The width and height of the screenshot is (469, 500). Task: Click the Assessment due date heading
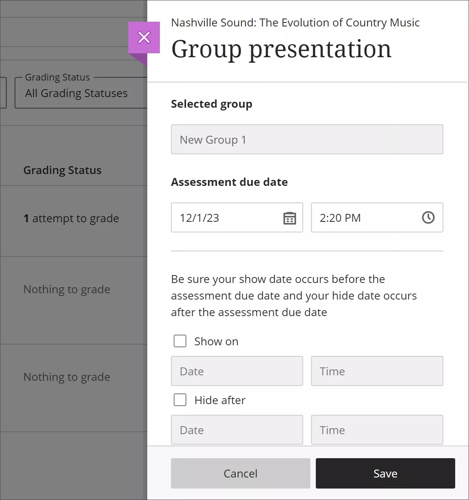click(229, 182)
